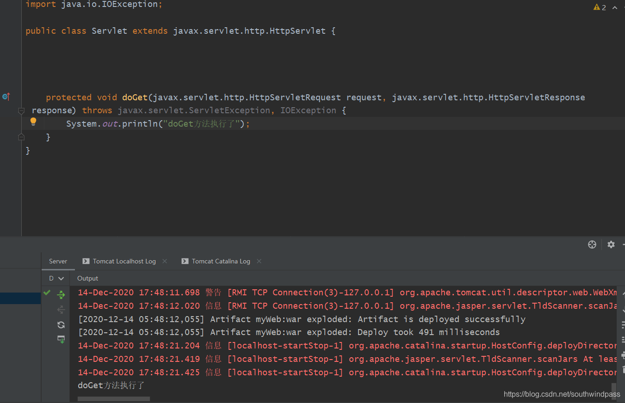625x403 pixels.
Task: Close the Tomcat Localhost Log tab
Action: [165, 261]
